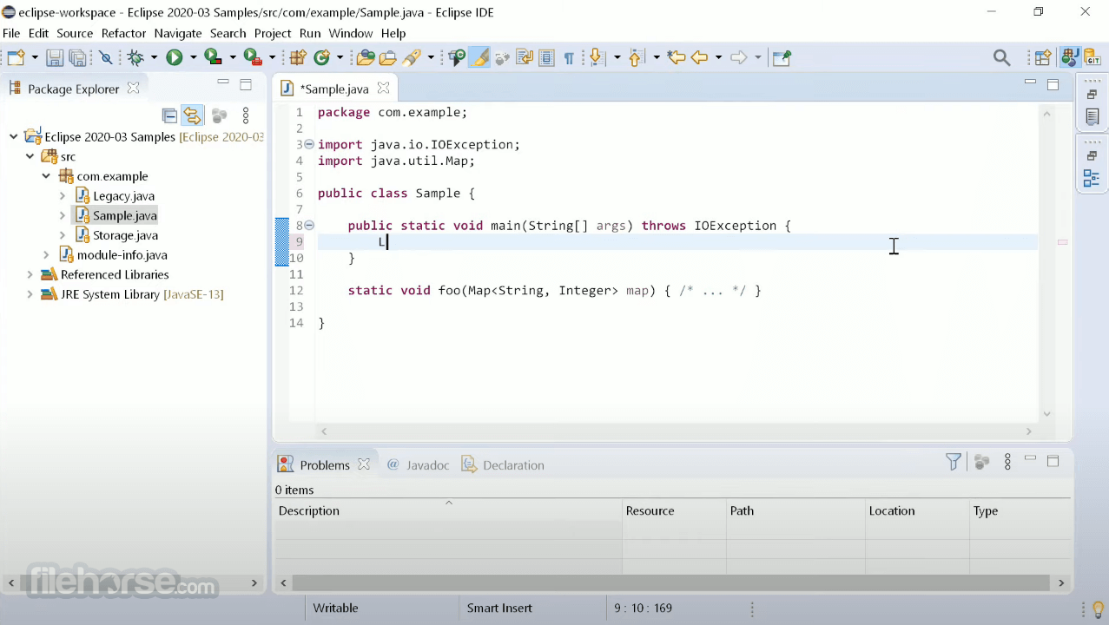This screenshot has width=1109, height=625.
Task: Open the Problems view menu dots
Action: coord(1007,462)
